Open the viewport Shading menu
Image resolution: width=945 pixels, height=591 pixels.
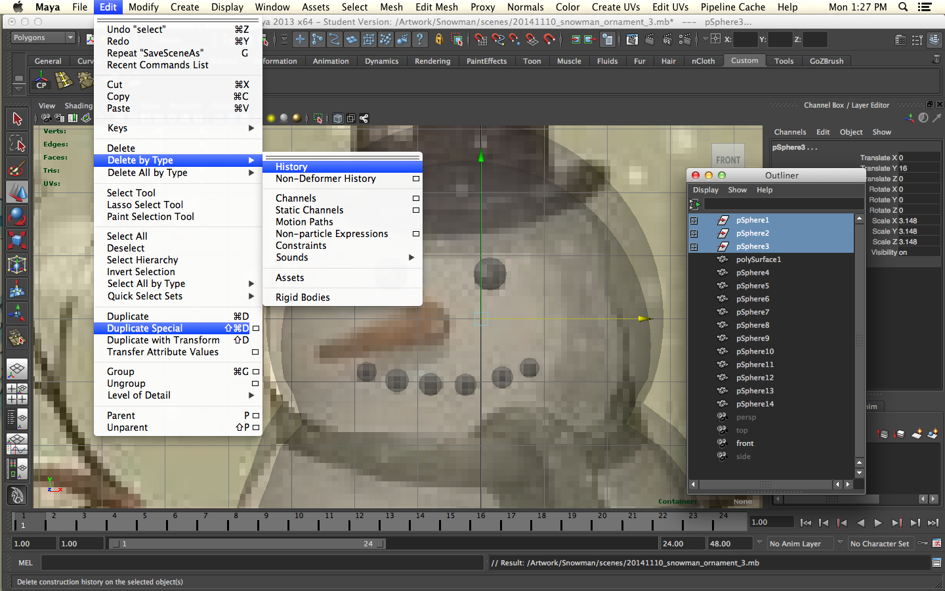[x=78, y=106]
